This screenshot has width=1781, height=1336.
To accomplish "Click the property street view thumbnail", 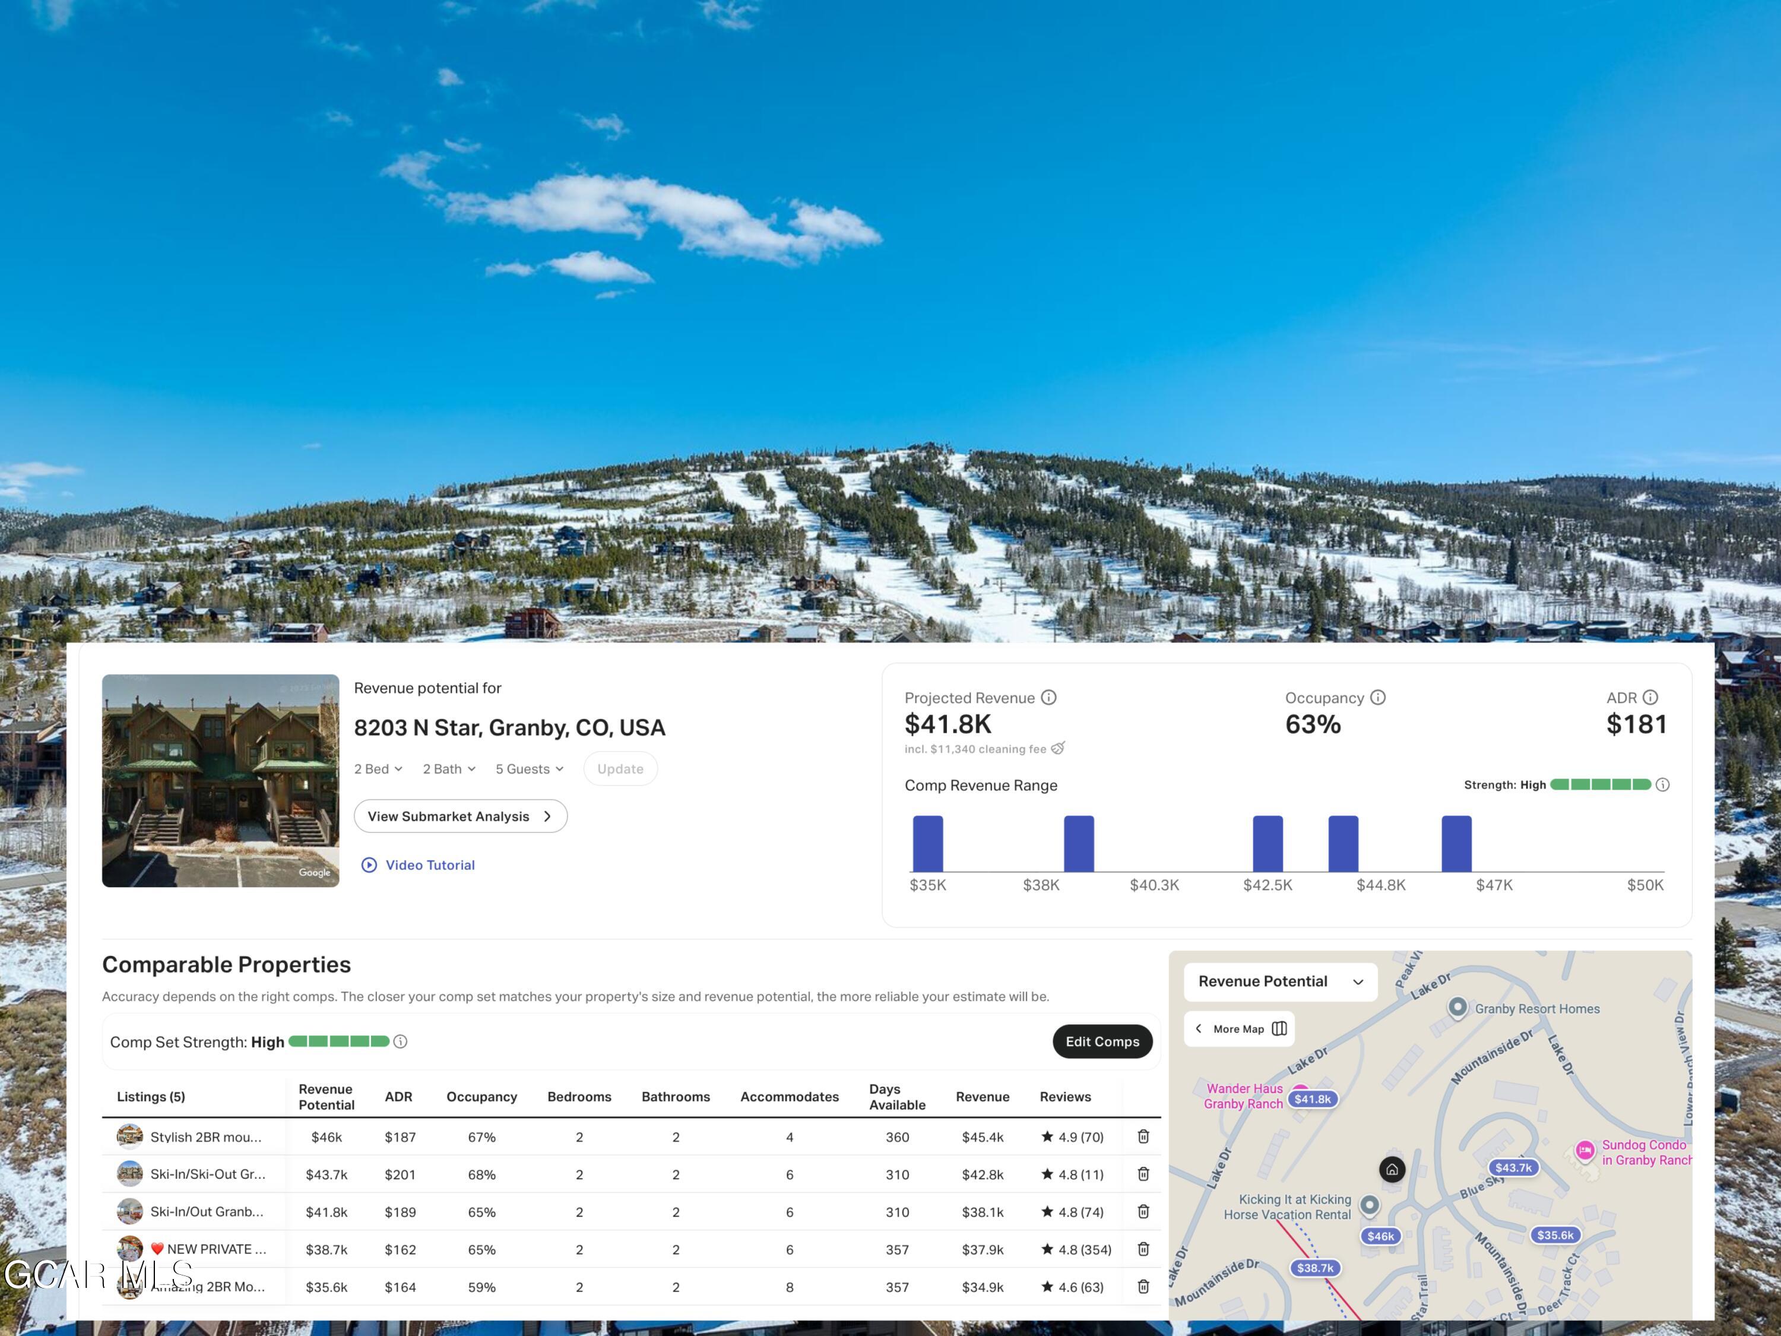I will pos(220,780).
